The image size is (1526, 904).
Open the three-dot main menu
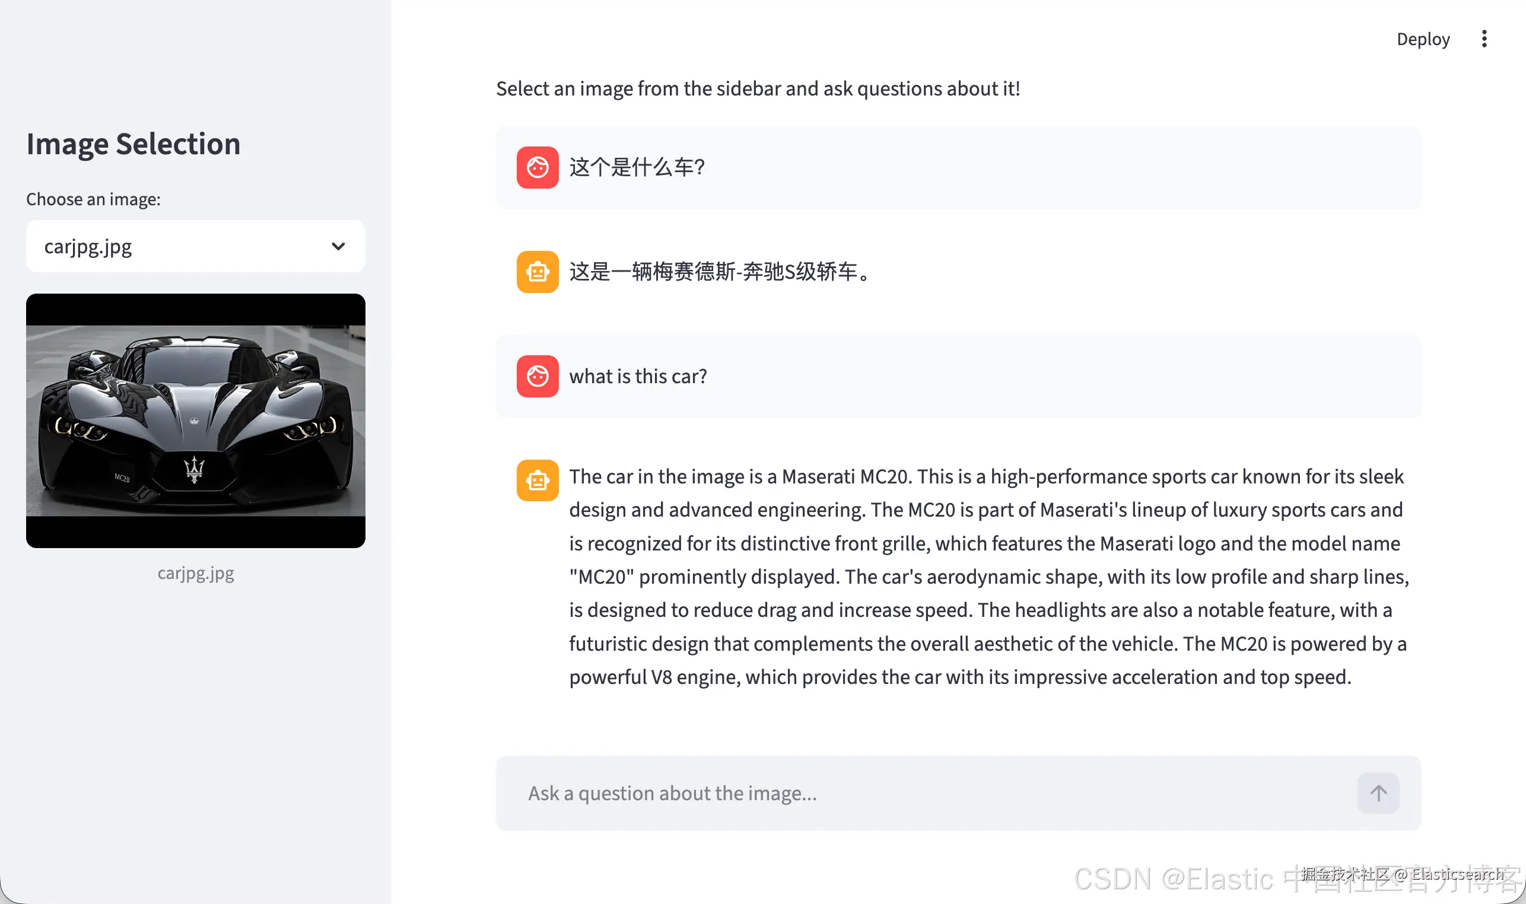(1484, 39)
